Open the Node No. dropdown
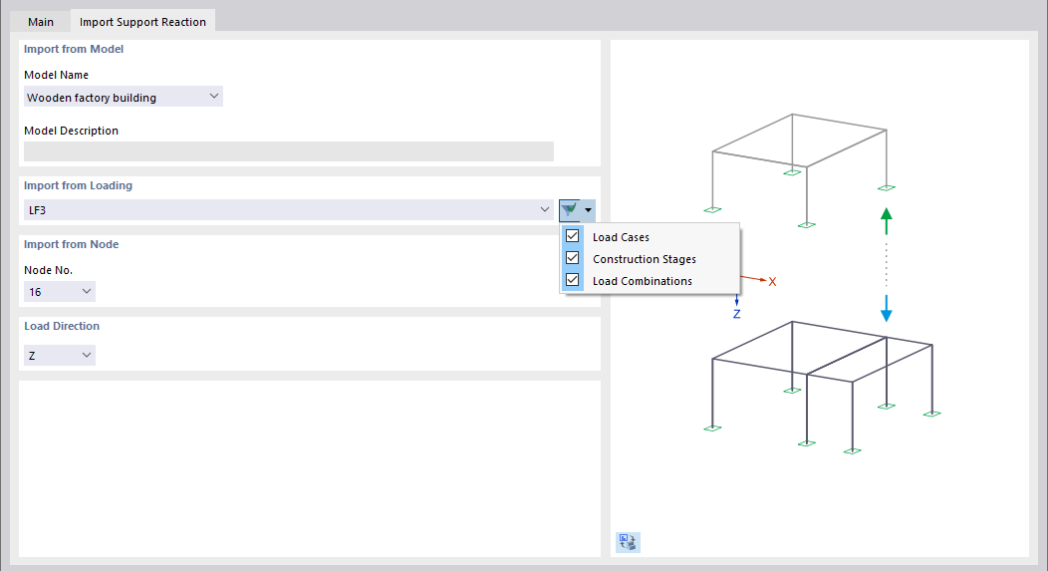The width and height of the screenshot is (1048, 571). (60, 292)
